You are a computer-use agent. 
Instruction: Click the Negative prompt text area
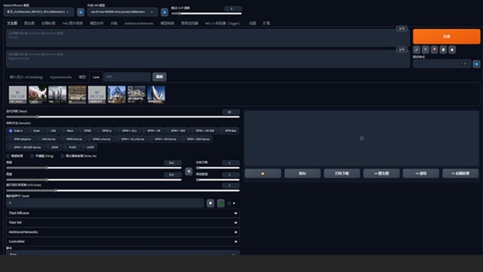pyautogui.click(x=208, y=59)
